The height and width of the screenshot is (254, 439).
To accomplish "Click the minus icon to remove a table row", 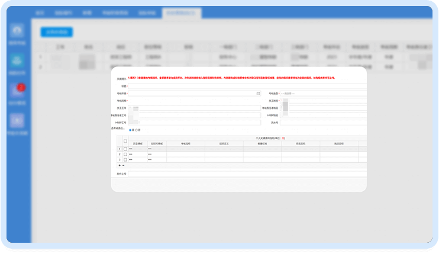I will click(x=123, y=165).
